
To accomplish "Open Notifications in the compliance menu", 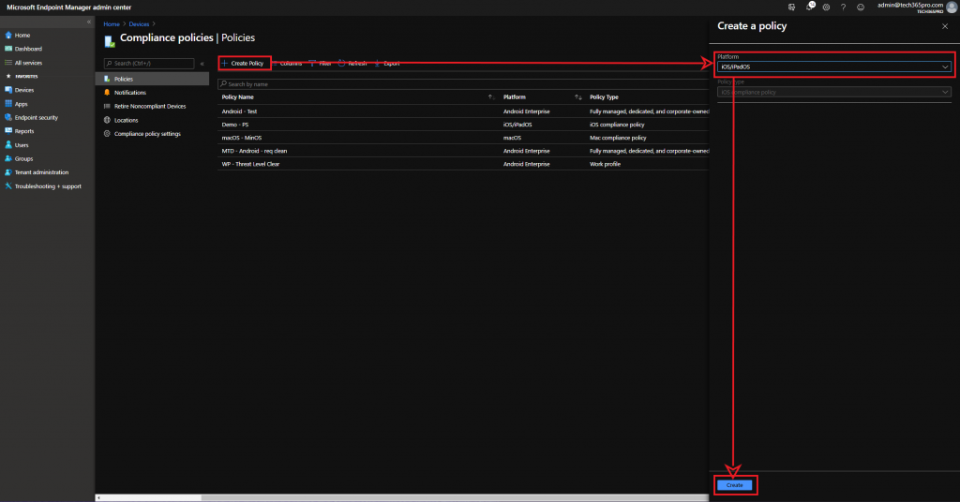I will coord(129,93).
